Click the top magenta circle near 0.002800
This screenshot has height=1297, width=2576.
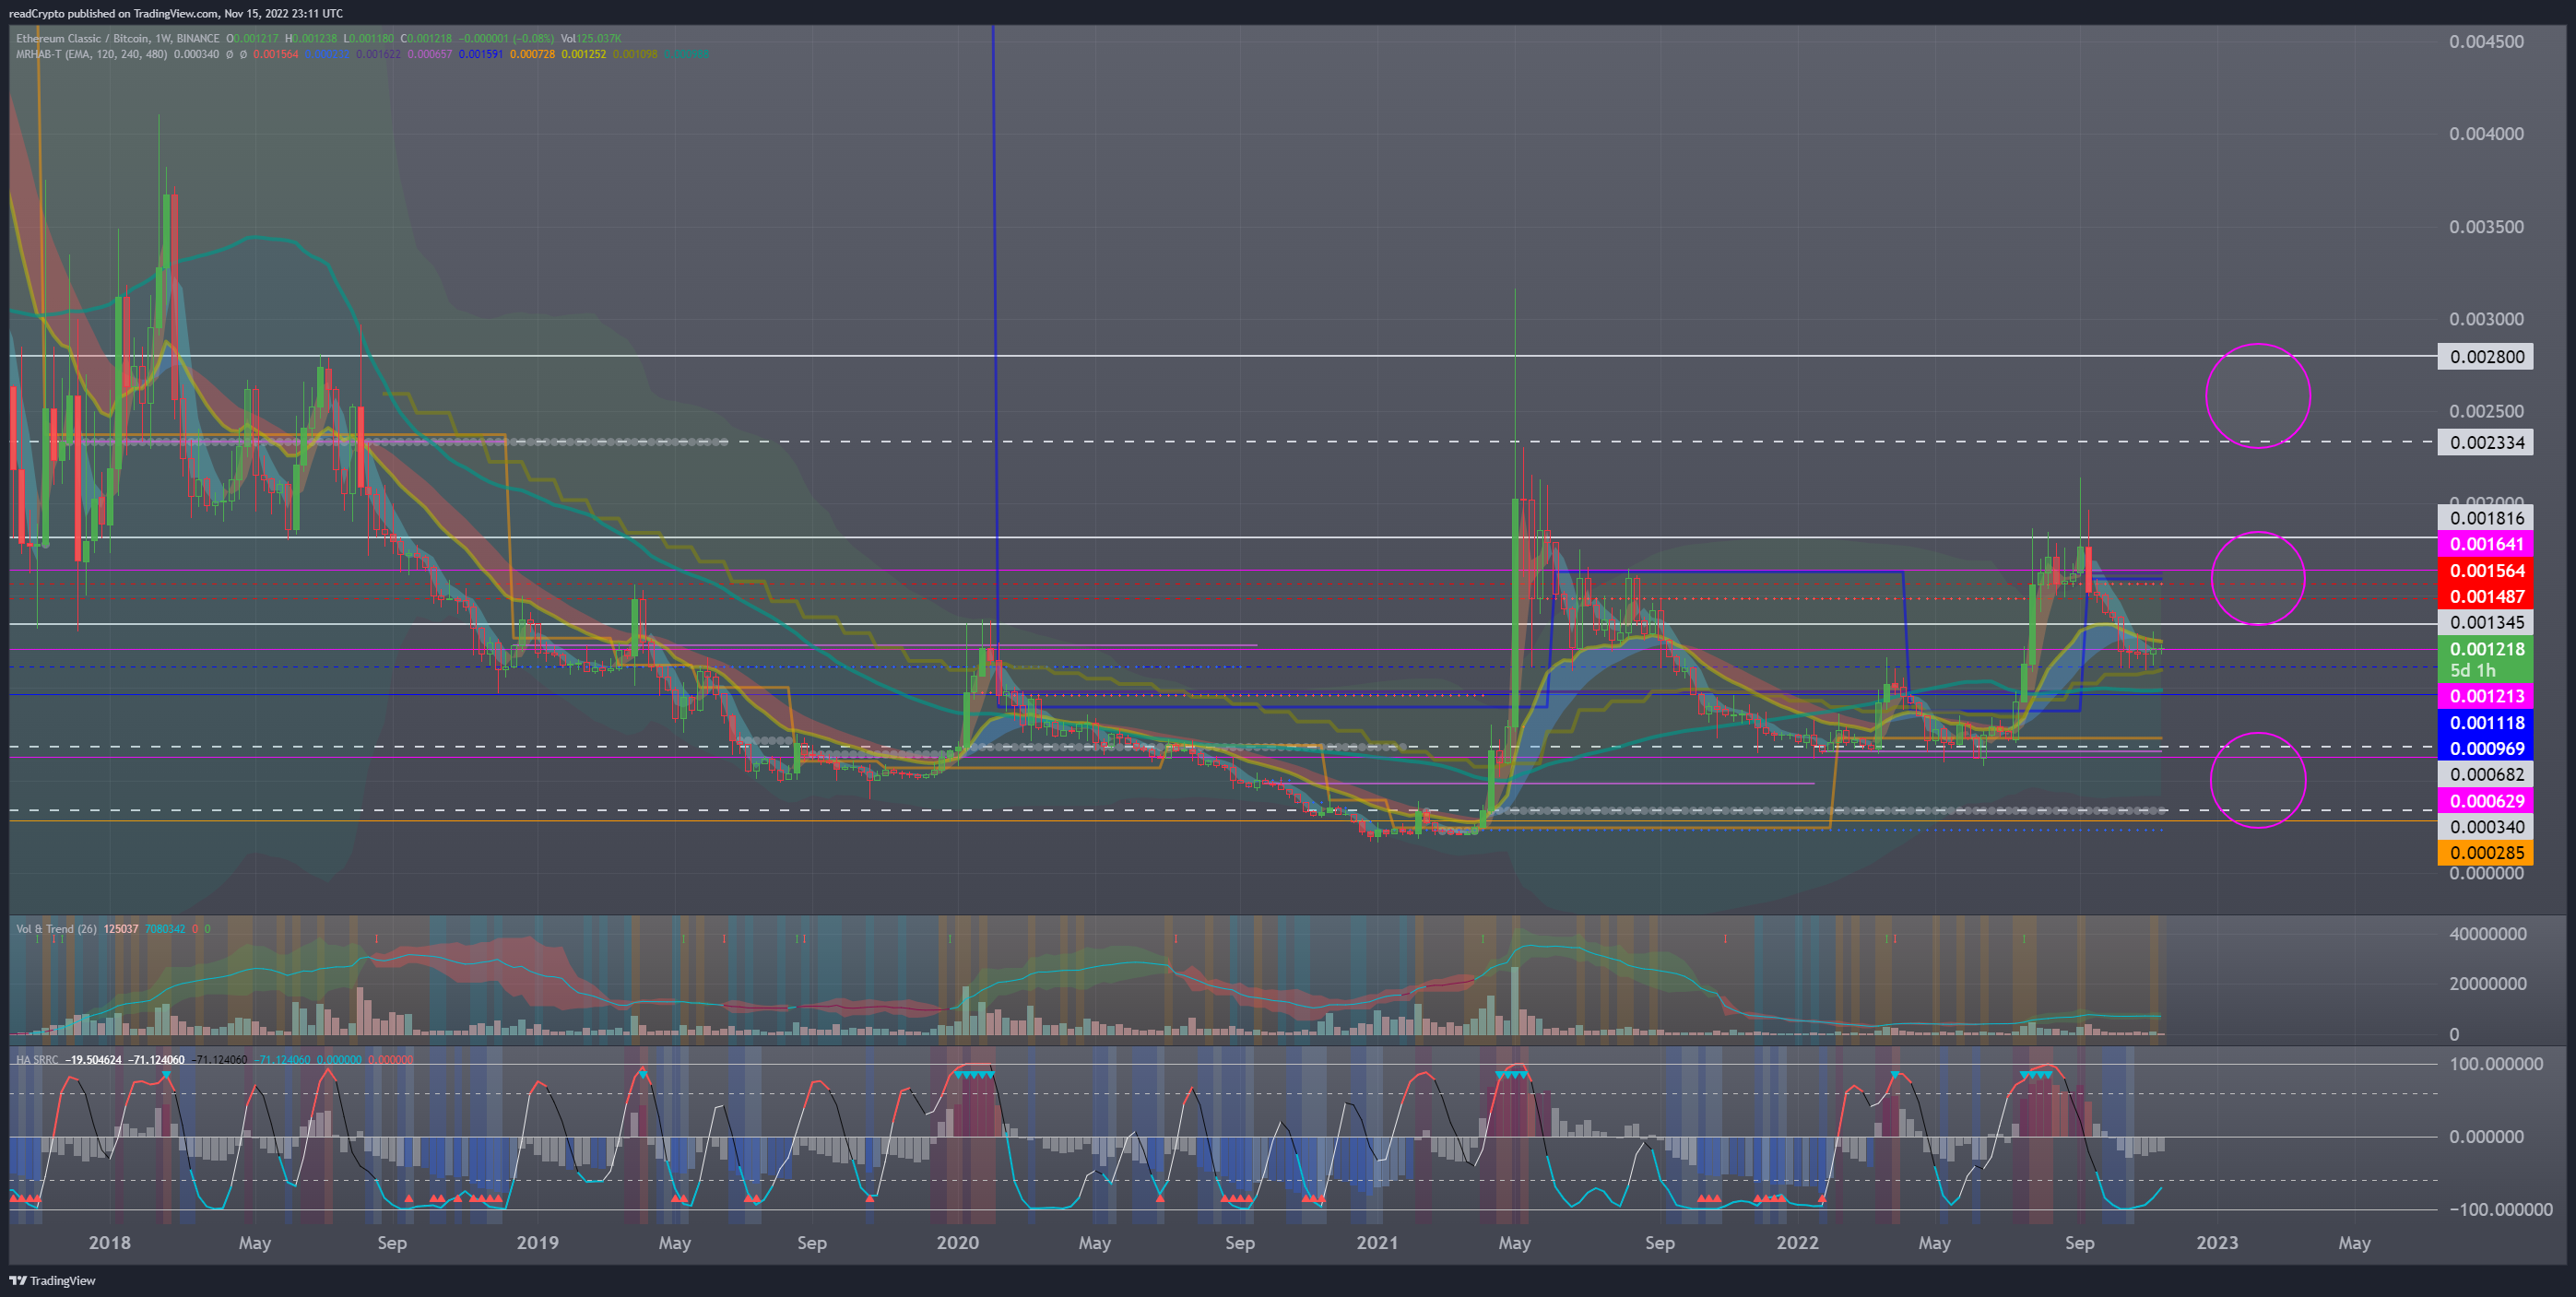[x=2258, y=396]
